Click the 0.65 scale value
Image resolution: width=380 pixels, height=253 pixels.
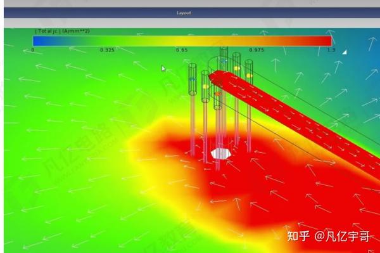[182, 50]
